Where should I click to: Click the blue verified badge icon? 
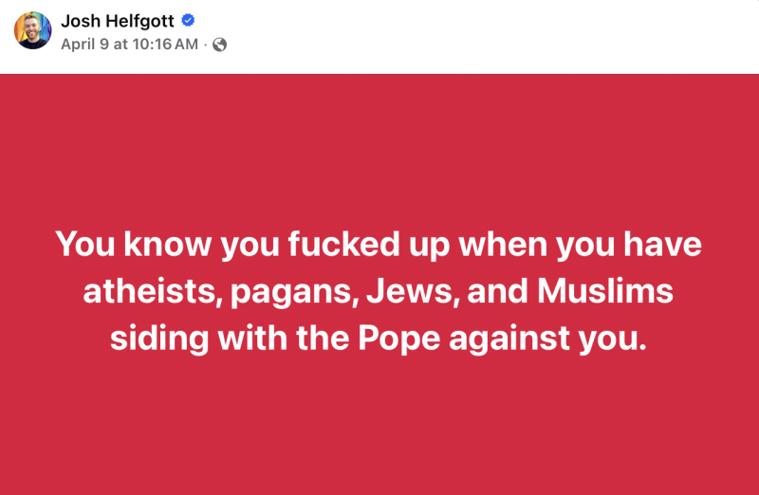point(190,20)
